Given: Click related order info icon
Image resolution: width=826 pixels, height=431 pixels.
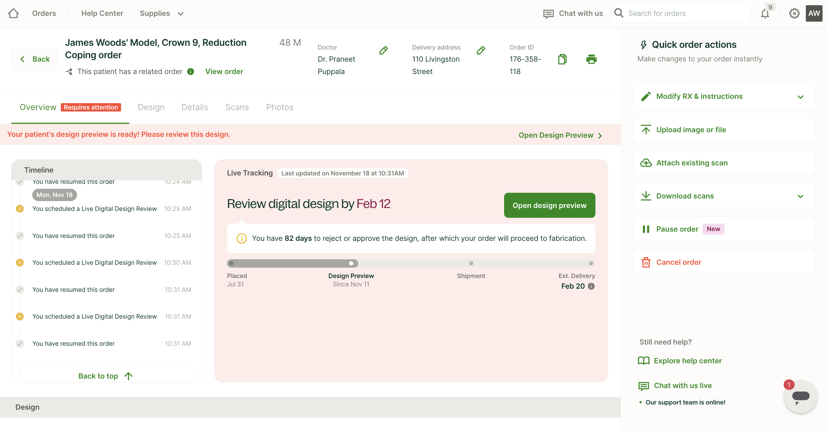Looking at the screenshot, I should click(191, 71).
